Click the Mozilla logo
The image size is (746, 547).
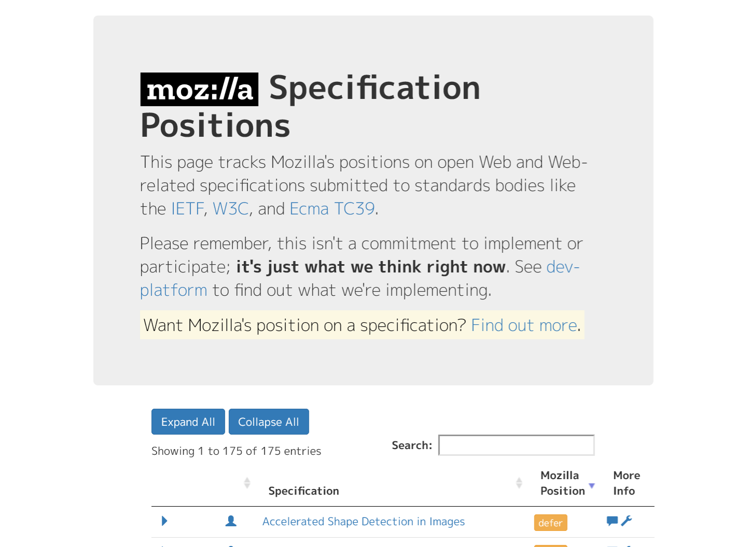coord(199,89)
